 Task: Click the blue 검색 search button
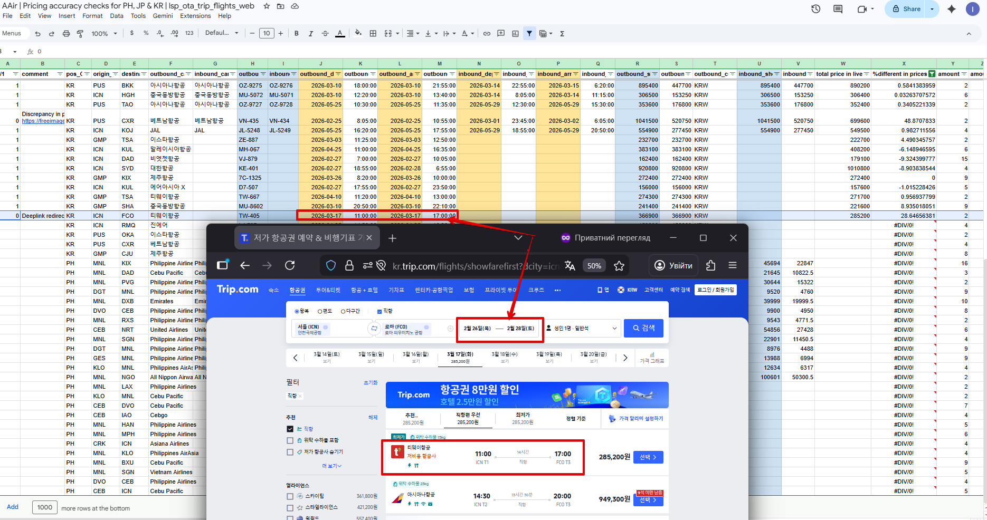coord(643,328)
